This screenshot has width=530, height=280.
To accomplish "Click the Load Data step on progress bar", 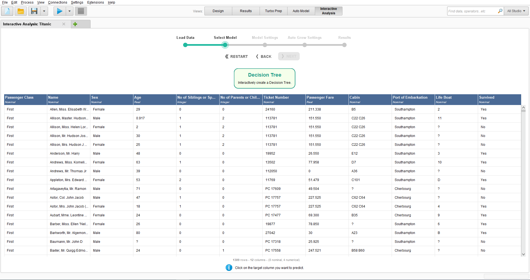I will (185, 45).
